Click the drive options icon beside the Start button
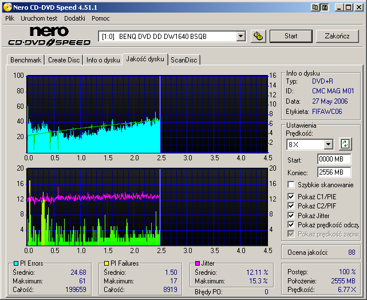 258,36
